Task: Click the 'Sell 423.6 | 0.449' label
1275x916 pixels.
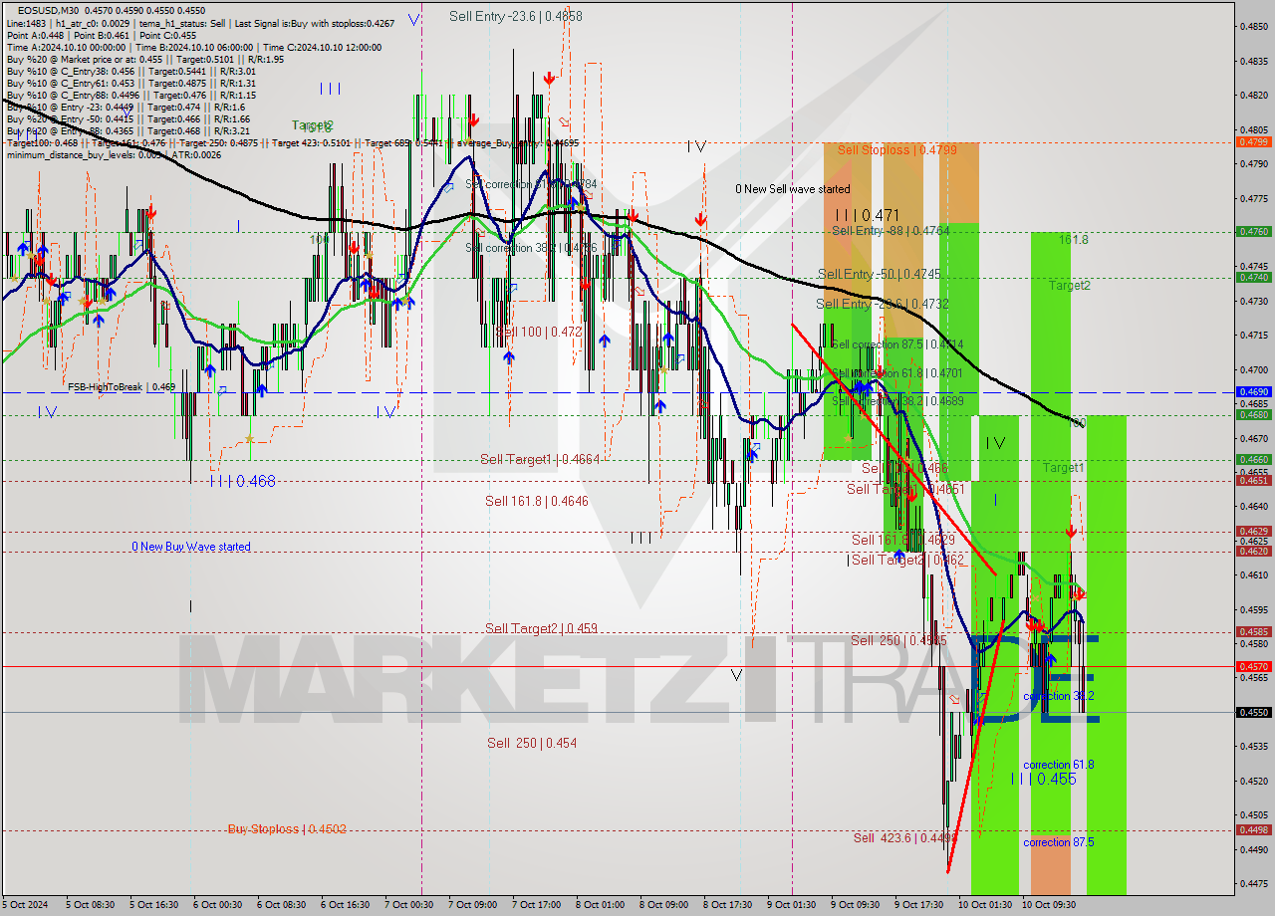Action: click(904, 838)
